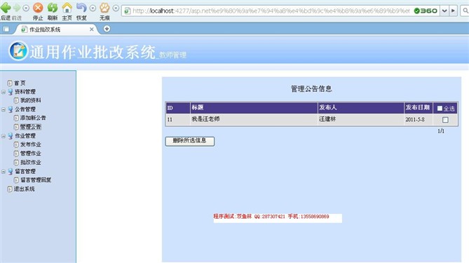Open the dropdown arrow beside the Restore icon
469x263 pixels.
tap(93, 8)
